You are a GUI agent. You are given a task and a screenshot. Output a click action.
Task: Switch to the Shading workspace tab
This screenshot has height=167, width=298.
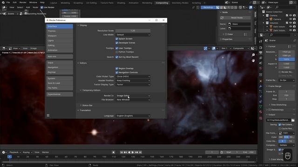point(121,3)
